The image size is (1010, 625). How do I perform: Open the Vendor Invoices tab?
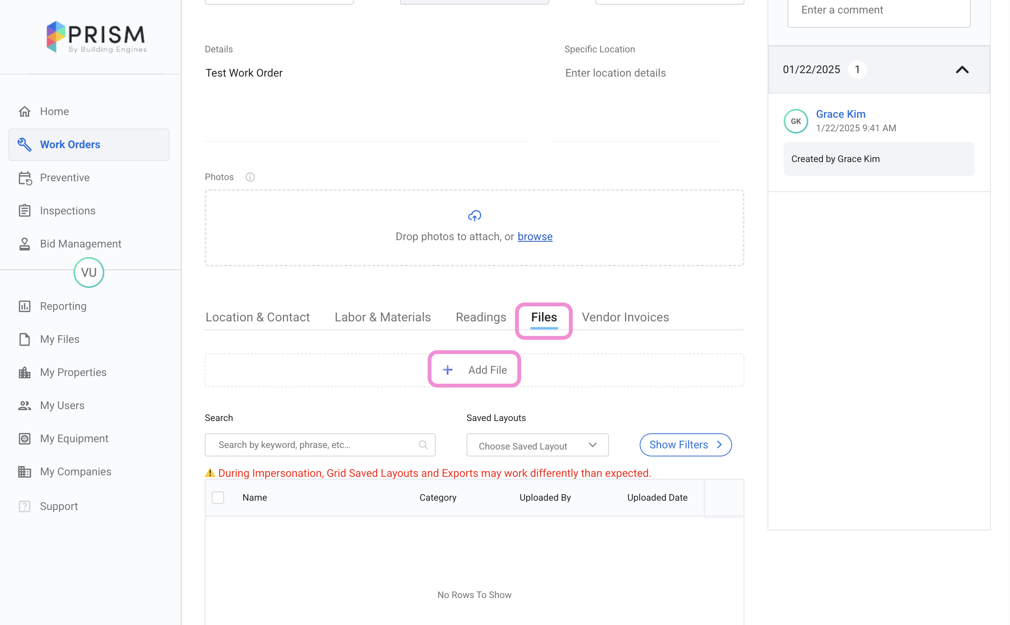coord(625,317)
